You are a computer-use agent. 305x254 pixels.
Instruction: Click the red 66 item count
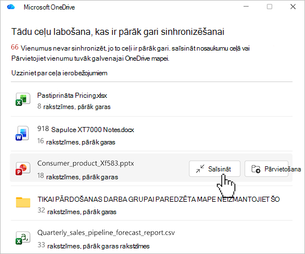point(15,47)
